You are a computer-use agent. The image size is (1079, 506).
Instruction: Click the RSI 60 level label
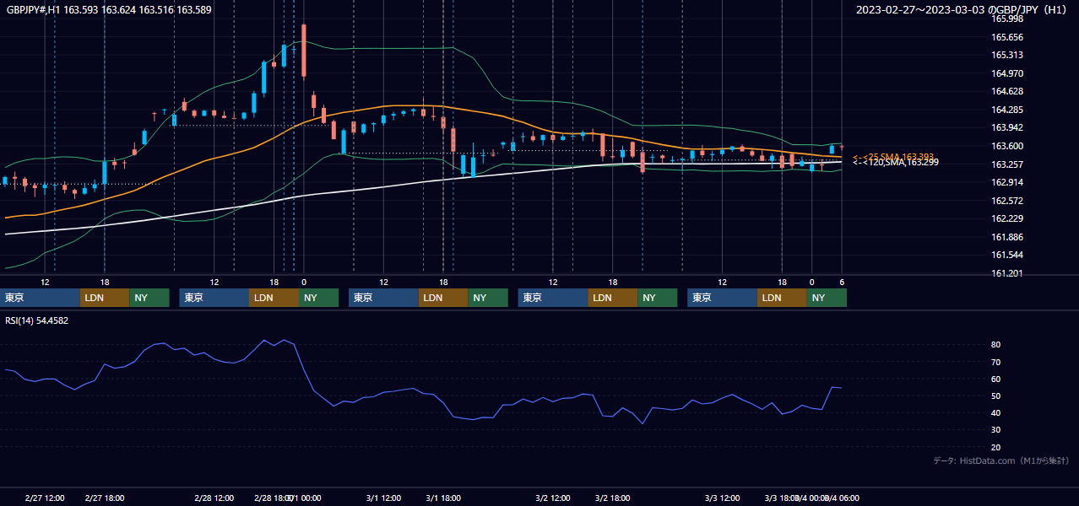coord(996,379)
